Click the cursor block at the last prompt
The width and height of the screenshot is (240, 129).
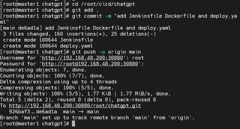point(73,124)
